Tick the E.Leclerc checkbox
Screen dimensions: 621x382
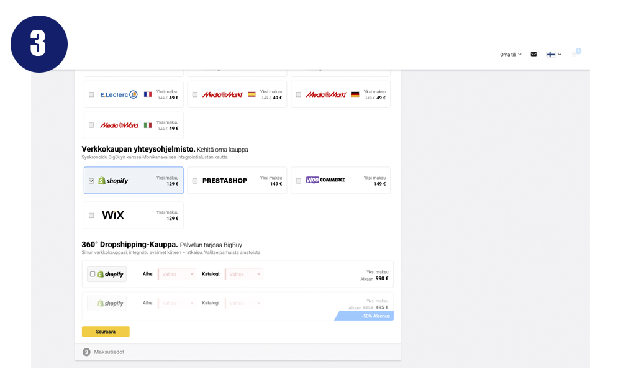(x=91, y=94)
